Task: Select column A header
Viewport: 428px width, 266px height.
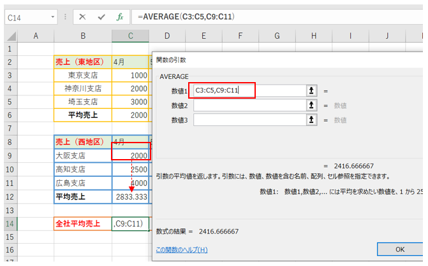Action: coord(35,36)
